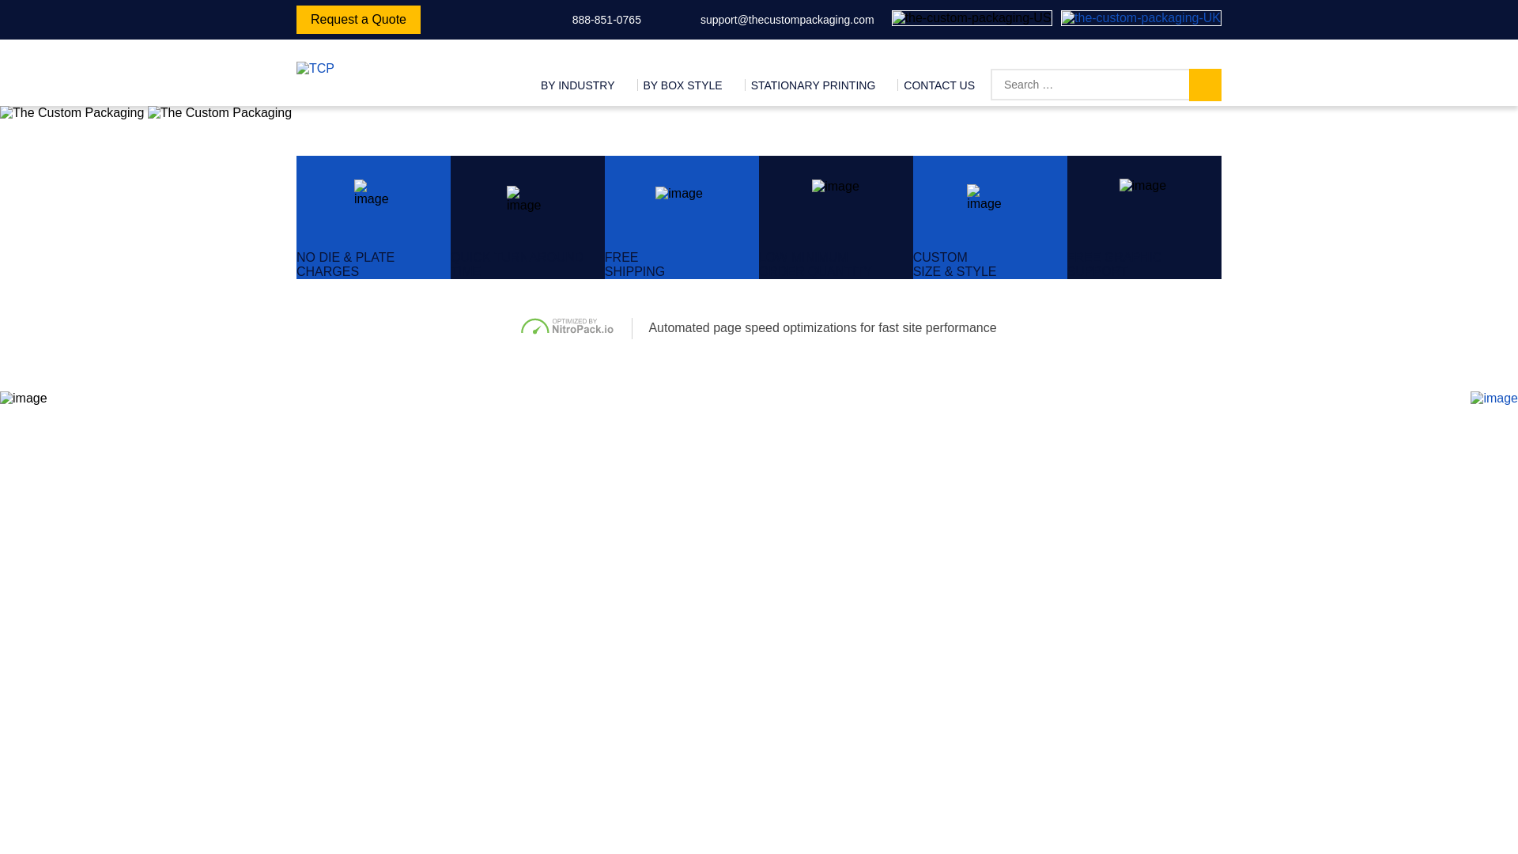Click the TCP logo image
1518x854 pixels.
click(x=315, y=69)
